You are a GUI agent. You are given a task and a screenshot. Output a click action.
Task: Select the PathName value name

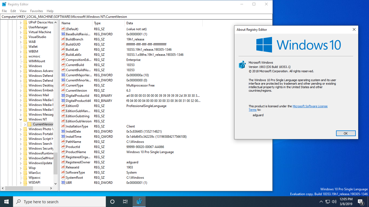coord(73,142)
